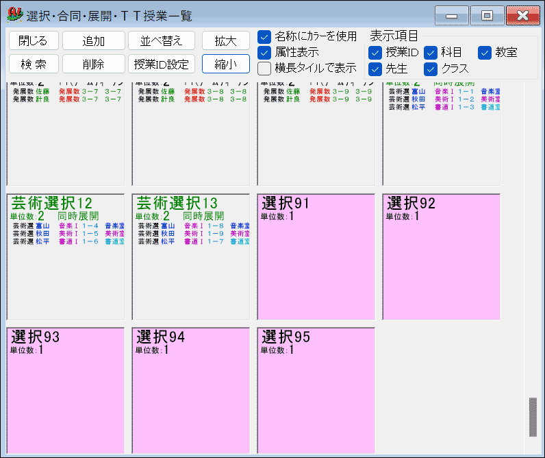Toggle クラス display checkbox
The height and width of the screenshot is (458, 545).
431,69
